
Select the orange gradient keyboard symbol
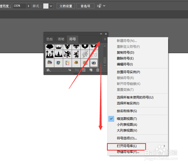click(x=50, y=63)
